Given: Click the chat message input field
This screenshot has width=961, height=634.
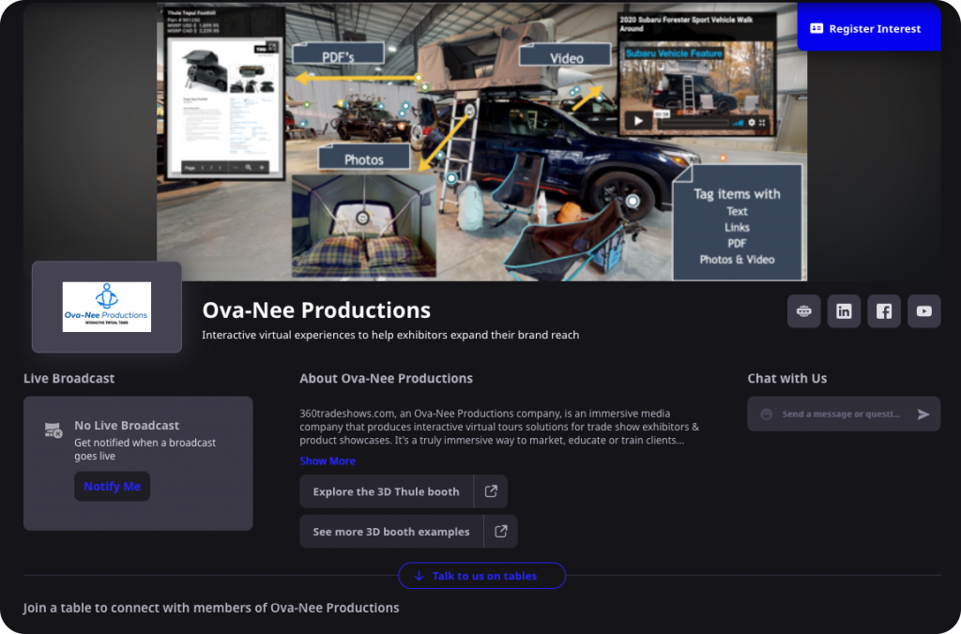Looking at the screenshot, I should click(x=841, y=414).
